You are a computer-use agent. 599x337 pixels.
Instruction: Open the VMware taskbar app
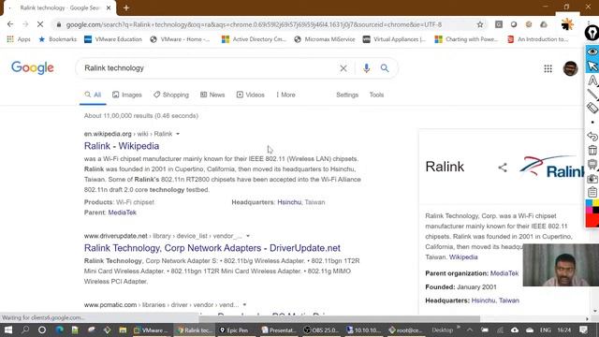coord(152,330)
